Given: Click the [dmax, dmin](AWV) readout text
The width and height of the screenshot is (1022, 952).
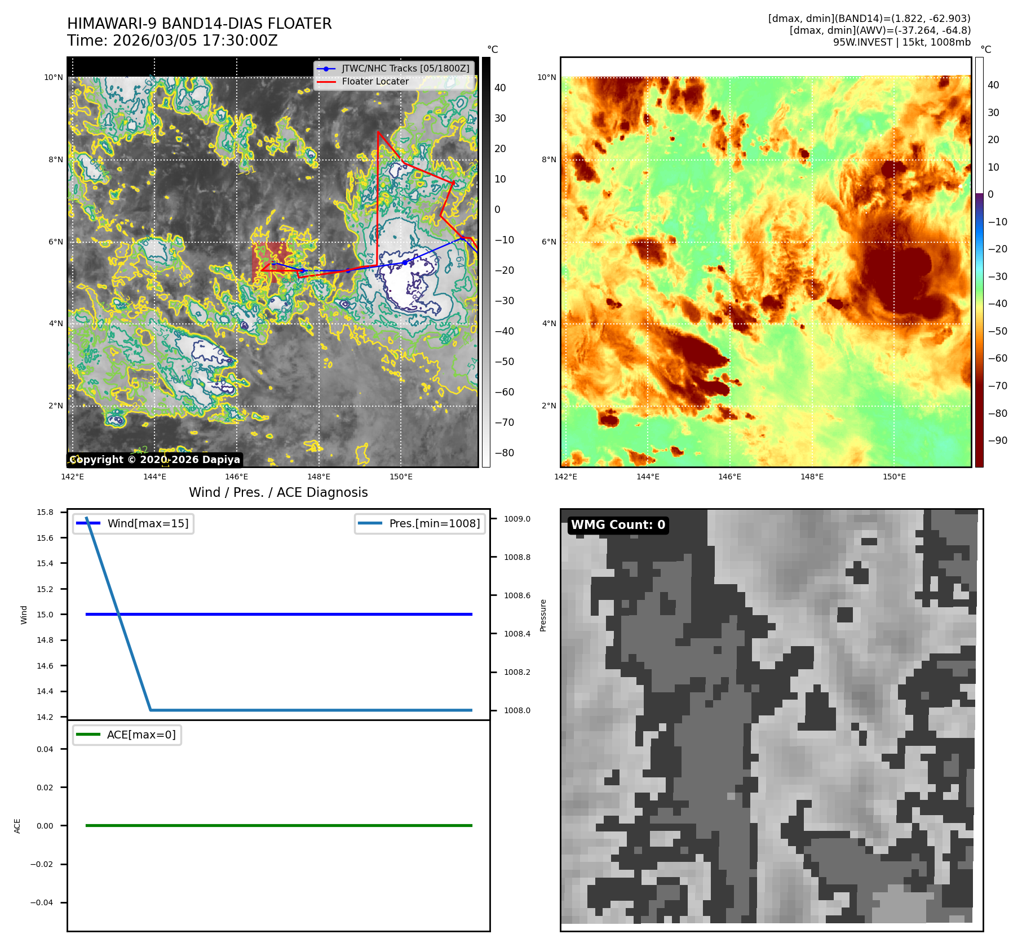Looking at the screenshot, I should tap(880, 30).
